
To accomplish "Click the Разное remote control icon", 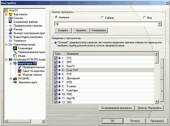I will point(10,29).
